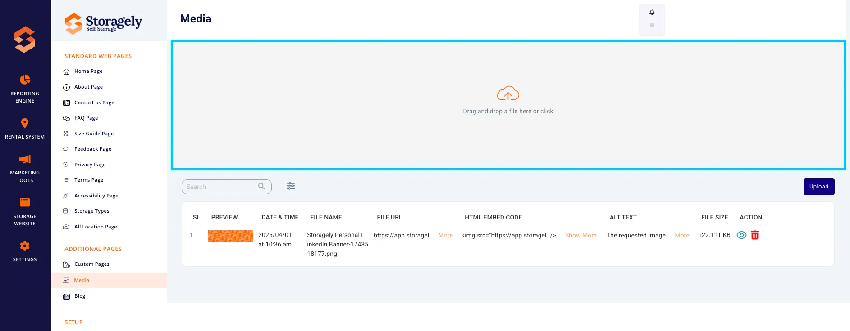
Task: Open the Blog menu item
Action: (80, 296)
